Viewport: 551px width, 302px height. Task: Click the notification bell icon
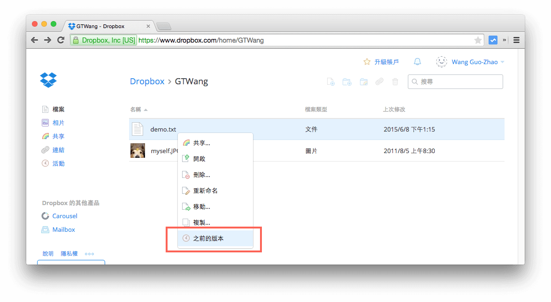tap(417, 61)
